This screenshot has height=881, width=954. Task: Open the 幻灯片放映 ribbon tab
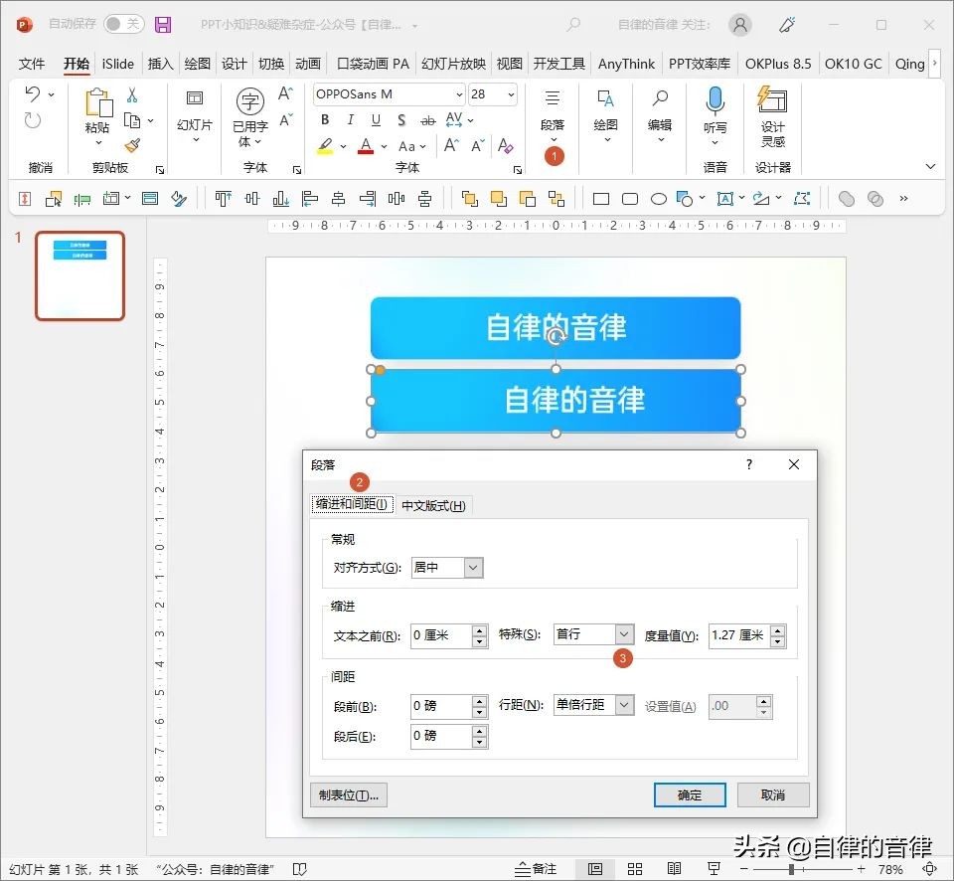[452, 63]
